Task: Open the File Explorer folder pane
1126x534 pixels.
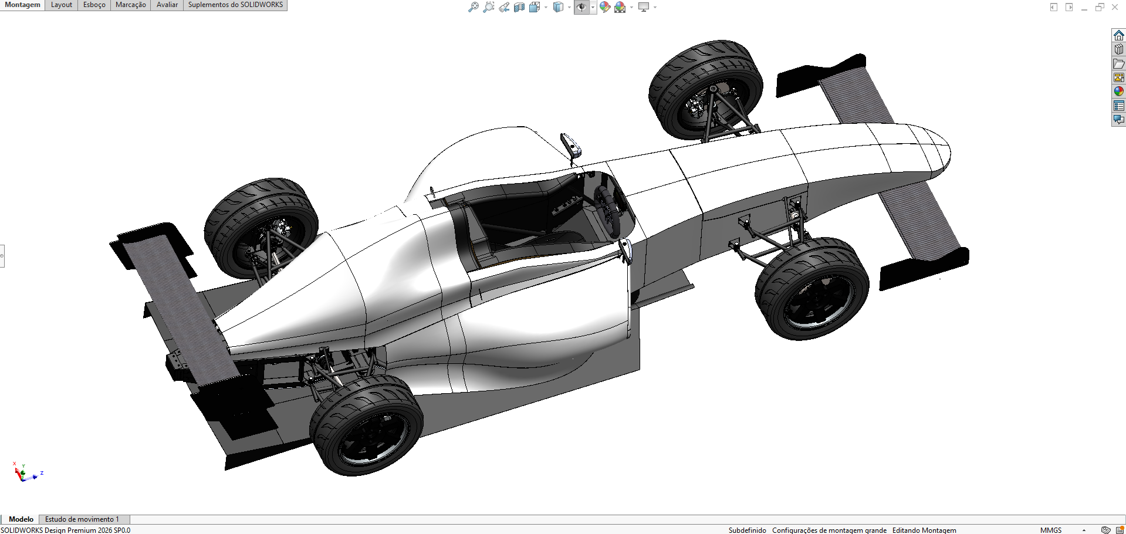Action: 1119,63
